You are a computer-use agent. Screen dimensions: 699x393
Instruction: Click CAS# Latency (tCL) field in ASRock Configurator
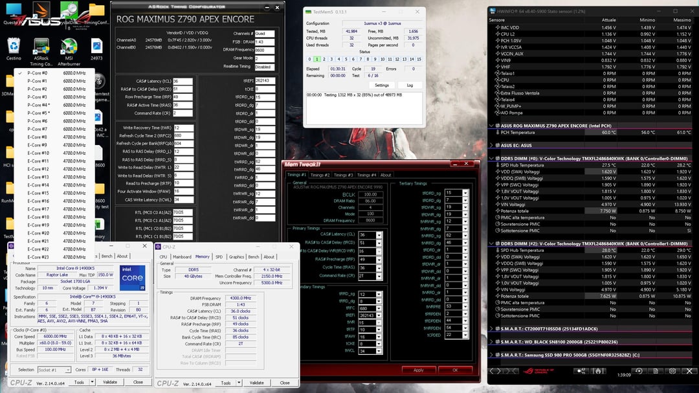tap(183, 81)
